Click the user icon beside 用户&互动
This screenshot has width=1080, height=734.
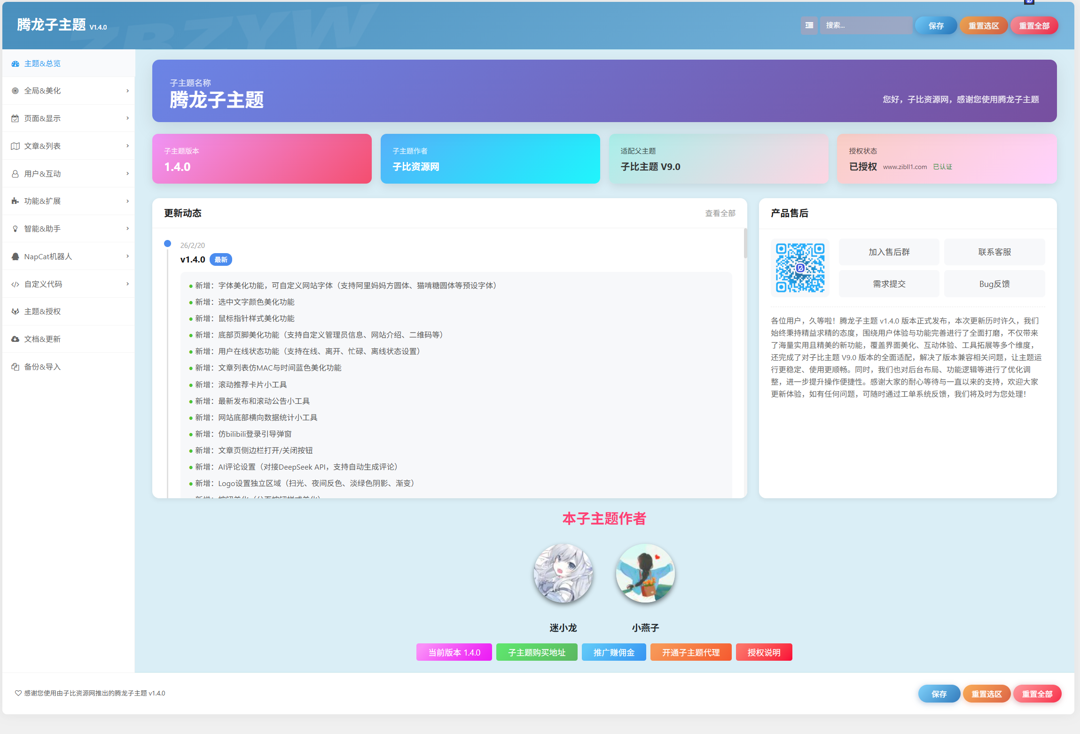pos(15,174)
